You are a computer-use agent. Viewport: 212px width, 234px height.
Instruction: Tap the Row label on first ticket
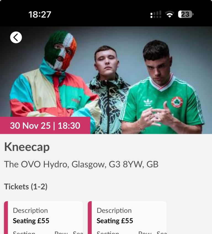61,233
